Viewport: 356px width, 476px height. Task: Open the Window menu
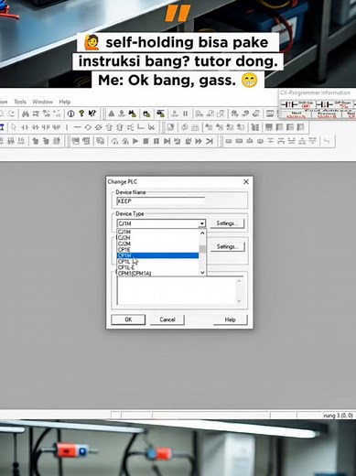pyautogui.click(x=42, y=102)
